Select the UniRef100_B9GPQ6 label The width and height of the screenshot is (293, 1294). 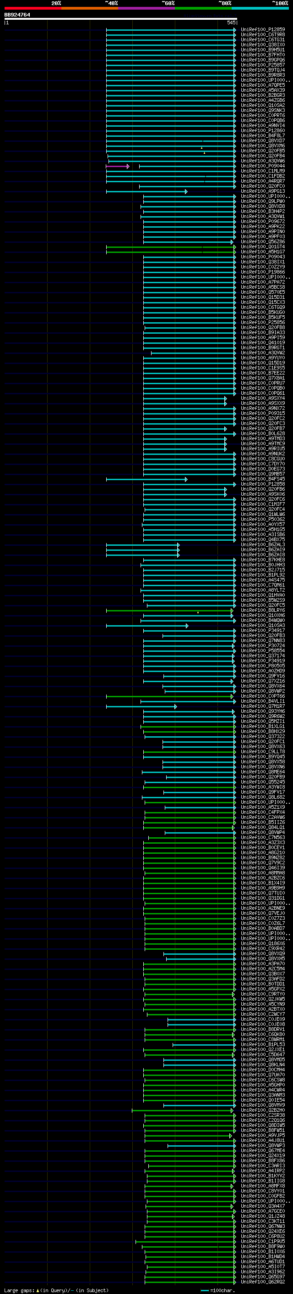pyautogui.click(x=263, y=60)
